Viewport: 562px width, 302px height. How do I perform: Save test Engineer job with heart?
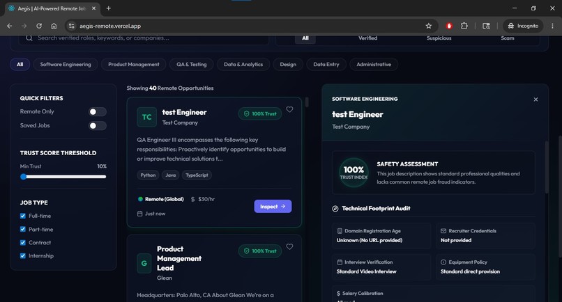point(289,109)
